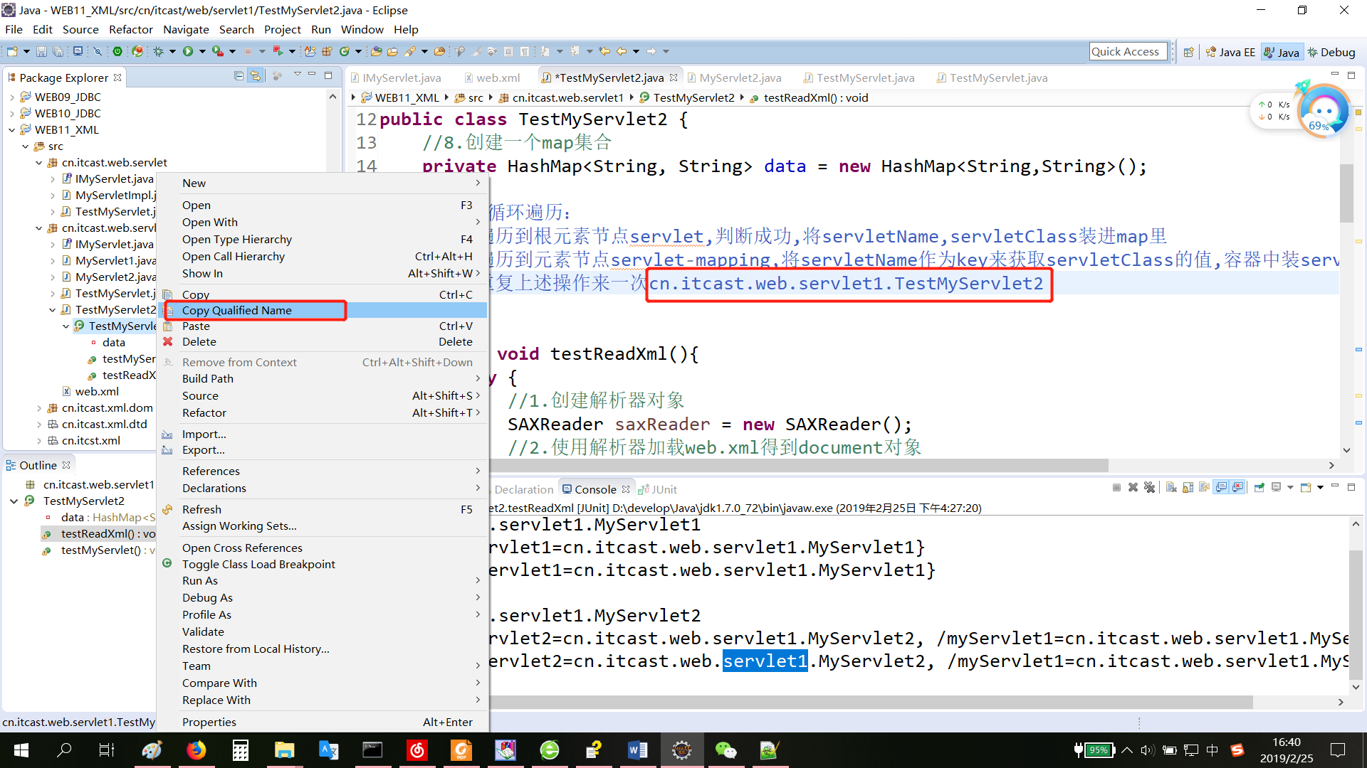Click the New file toolbar icon
The height and width of the screenshot is (768, 1367).
pos(12,51)
